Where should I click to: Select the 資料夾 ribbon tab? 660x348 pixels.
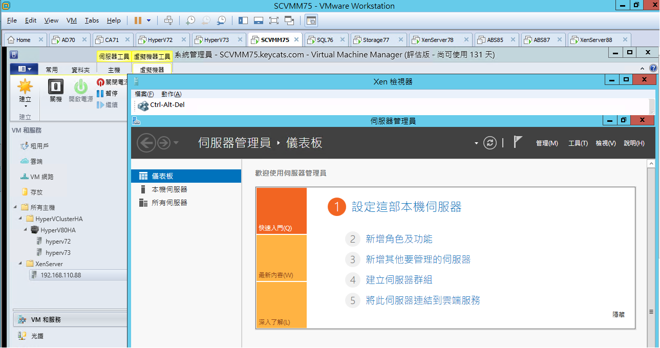point(80,70)
